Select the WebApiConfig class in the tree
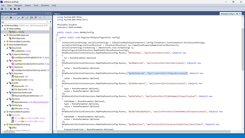The width and height of the screenshot is (245, 138). pyautogui.click(x=18, y=32)
